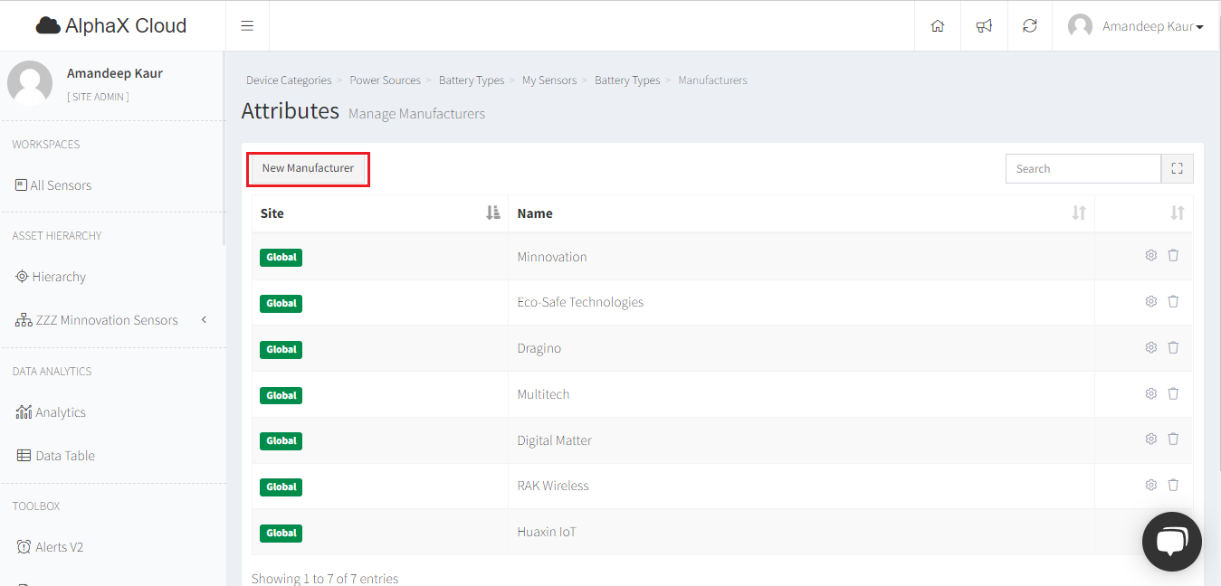Click New Manufacturer button
Screen dimensions: 1221x586
(x=308, y=169)
